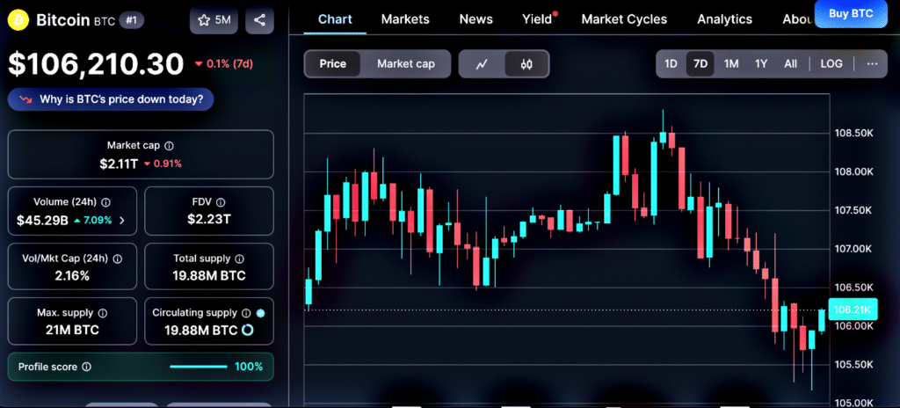
Task: Open the Markets tab
Action: pyautogui.click(x=405, y=18)
